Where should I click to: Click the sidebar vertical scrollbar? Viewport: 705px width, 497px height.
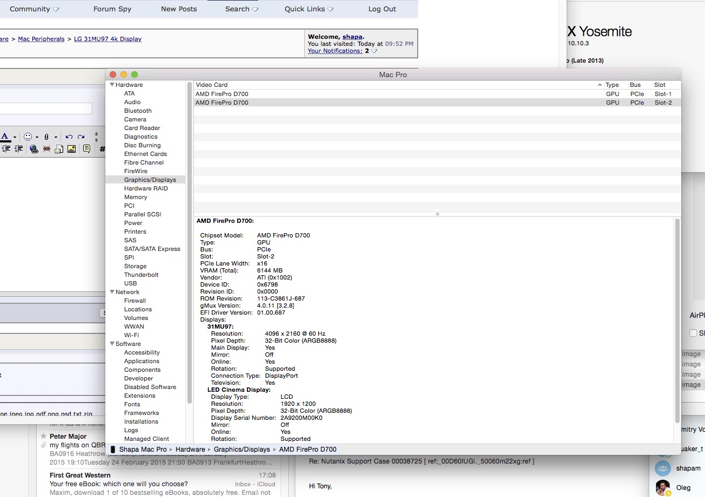pyautogui.click(x=190, y=243)
